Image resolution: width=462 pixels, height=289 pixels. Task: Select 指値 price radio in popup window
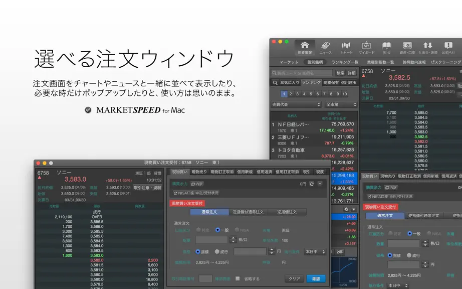(x=198, y=251)
